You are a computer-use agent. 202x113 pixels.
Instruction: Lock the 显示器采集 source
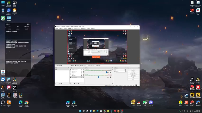[83, 77]
